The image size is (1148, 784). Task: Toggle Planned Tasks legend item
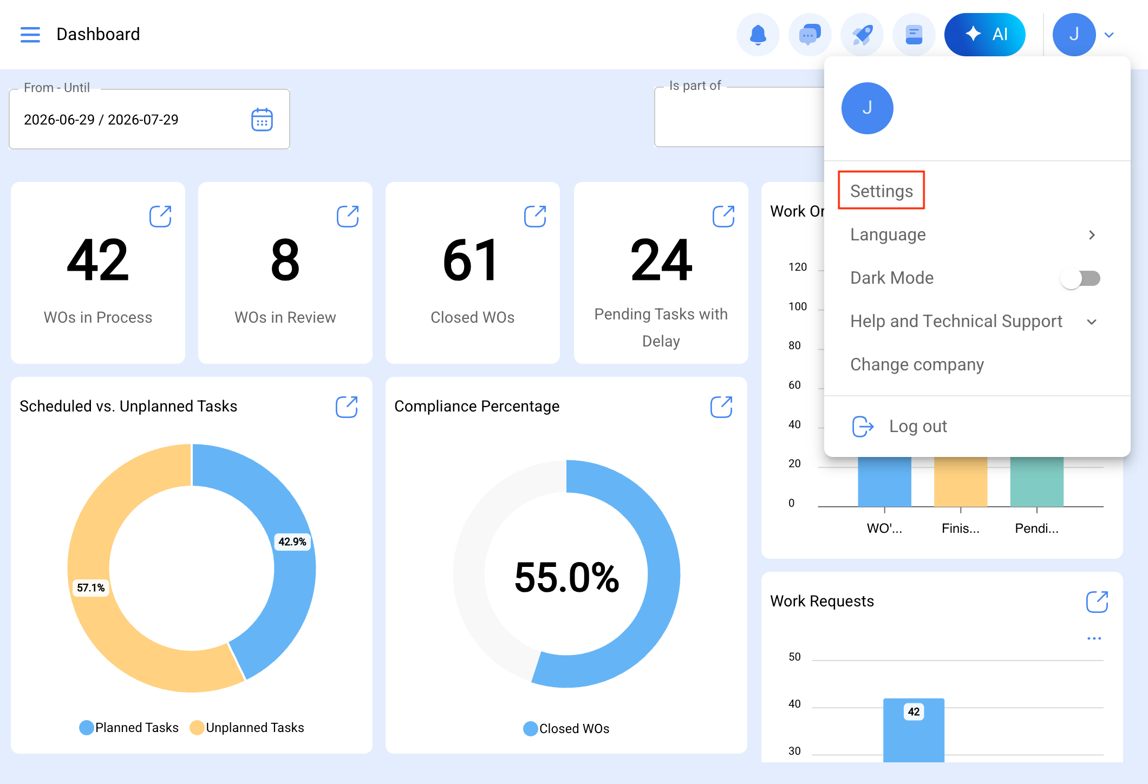pyautogui.click(x=129, y=728)
